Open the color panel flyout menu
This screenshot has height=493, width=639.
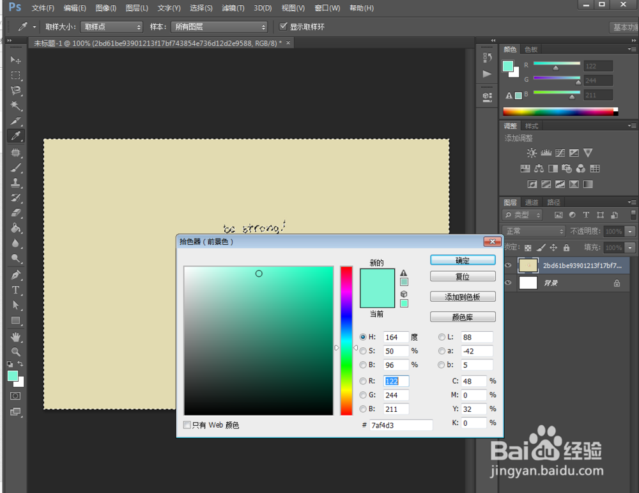[x=632, y=49]
